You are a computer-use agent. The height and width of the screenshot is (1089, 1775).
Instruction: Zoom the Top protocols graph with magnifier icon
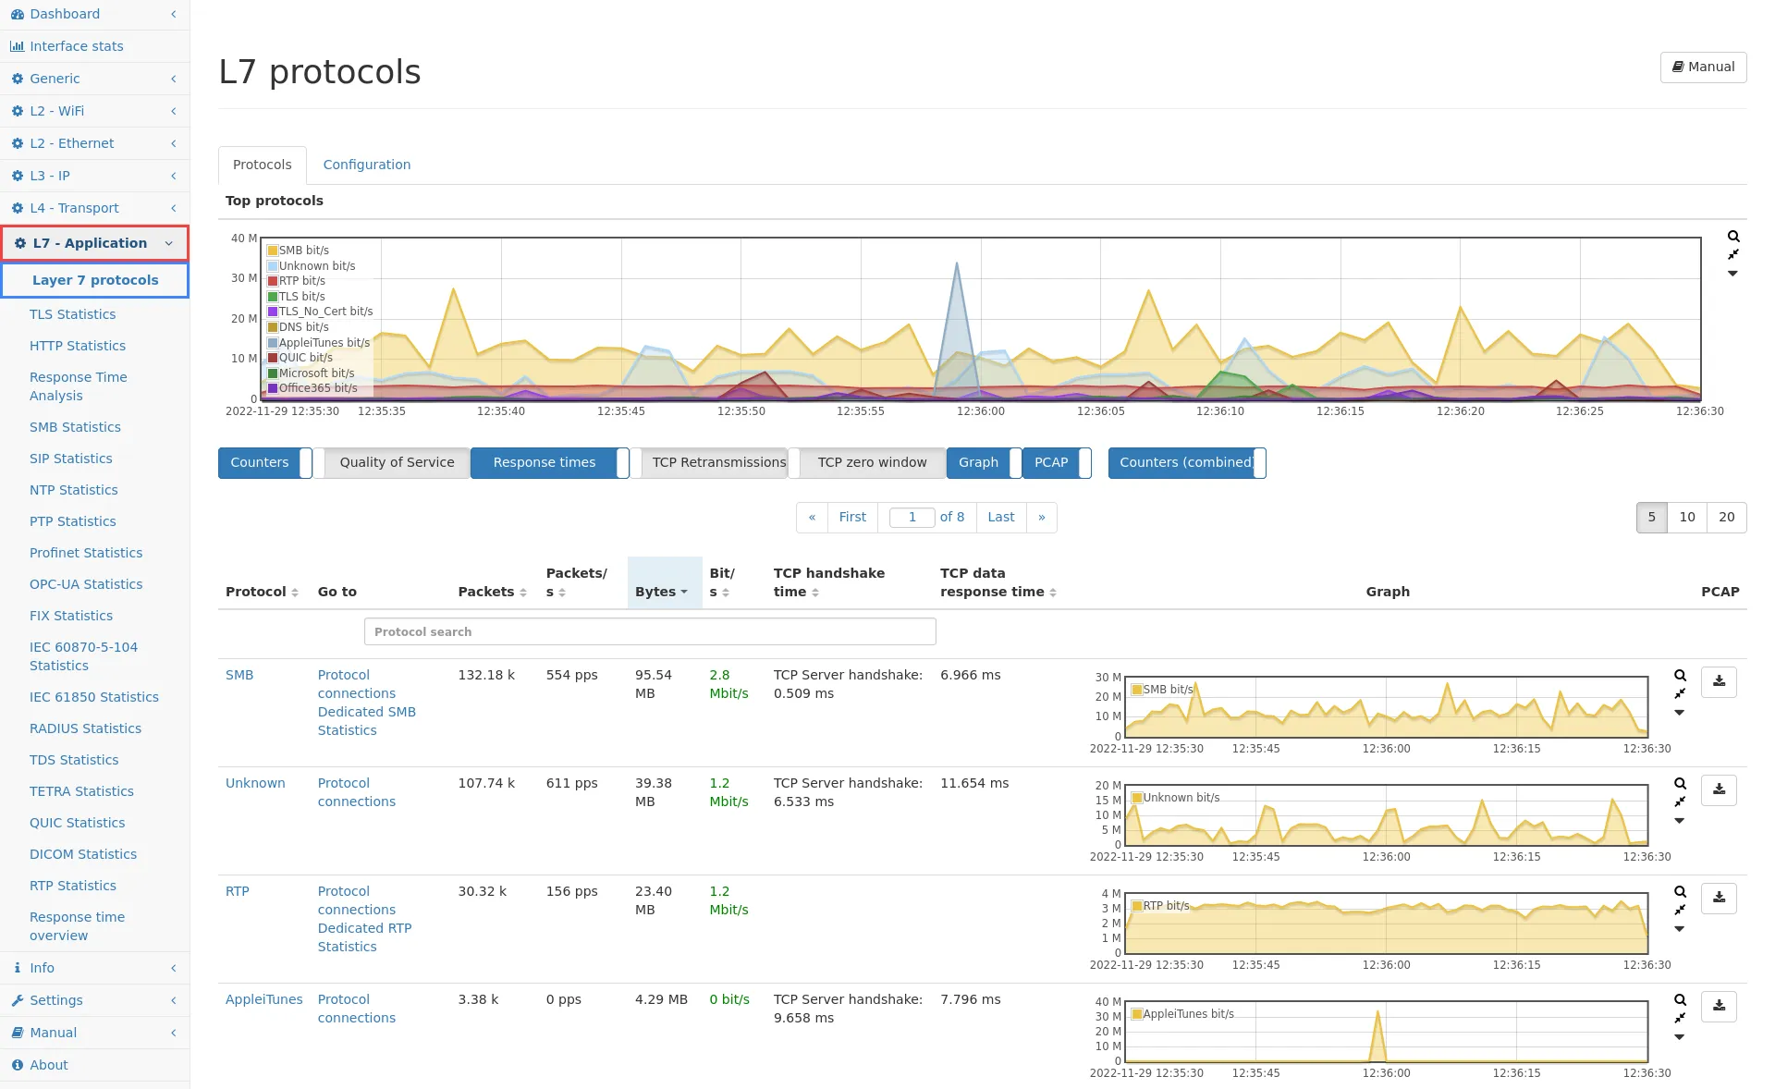pos(1733,237)
